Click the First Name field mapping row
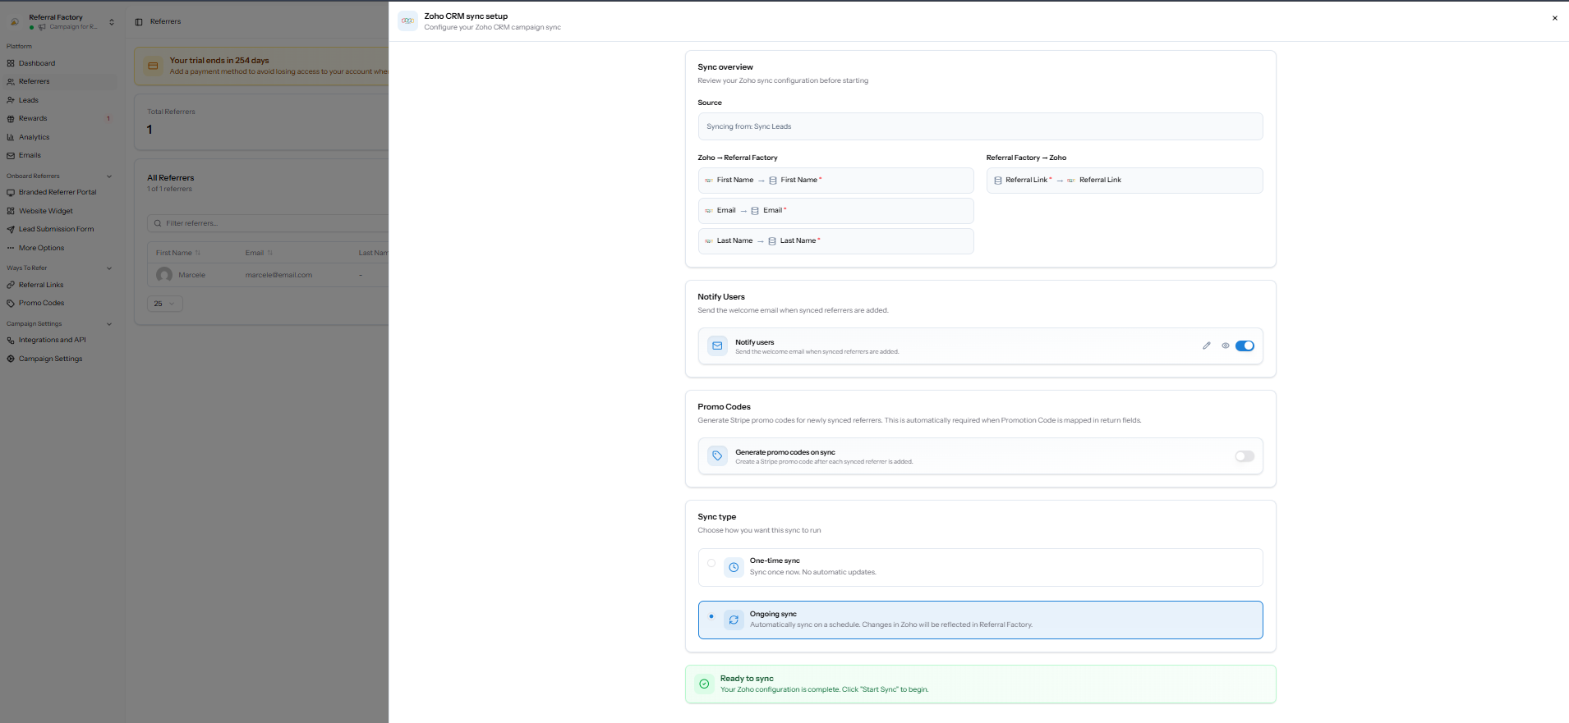This screenshot has width=1569, height=723. (x=835, y=181)
